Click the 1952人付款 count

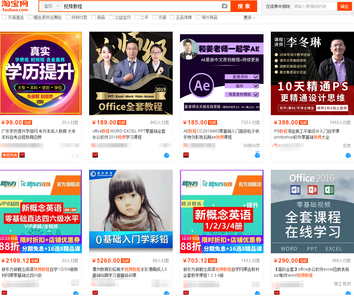click(340, 122)
